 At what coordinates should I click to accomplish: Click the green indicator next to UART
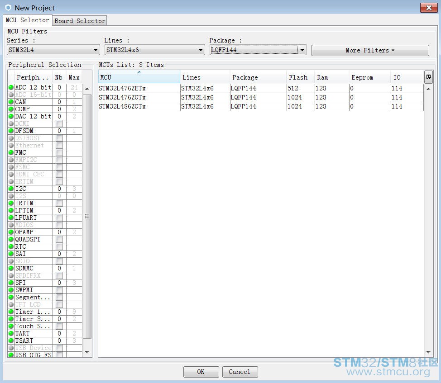point(11,333)
